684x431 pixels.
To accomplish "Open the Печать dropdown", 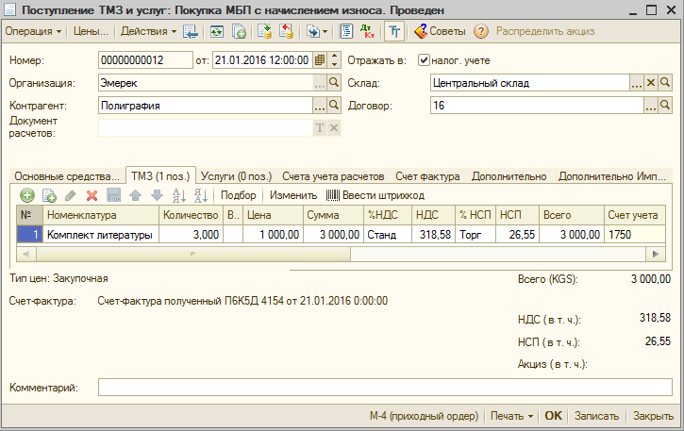I will point(511,416).
